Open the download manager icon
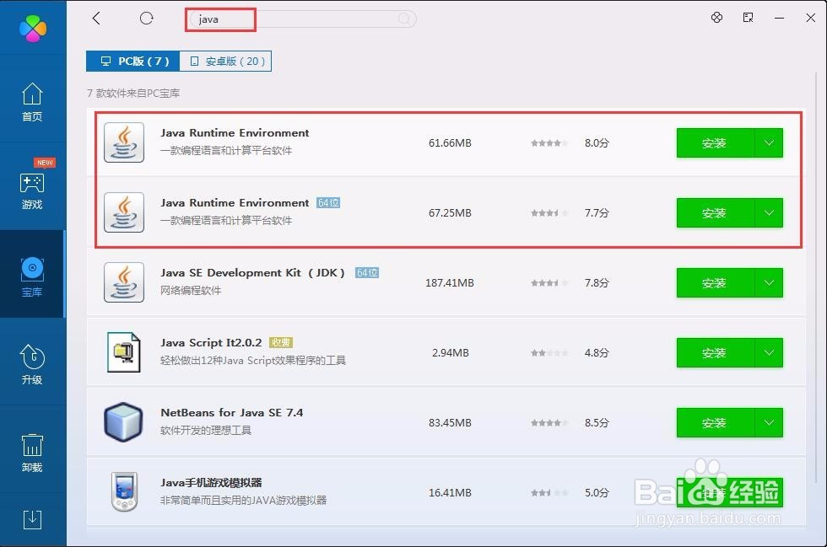This screenshot has height=547, width=827. click(32, 519)
